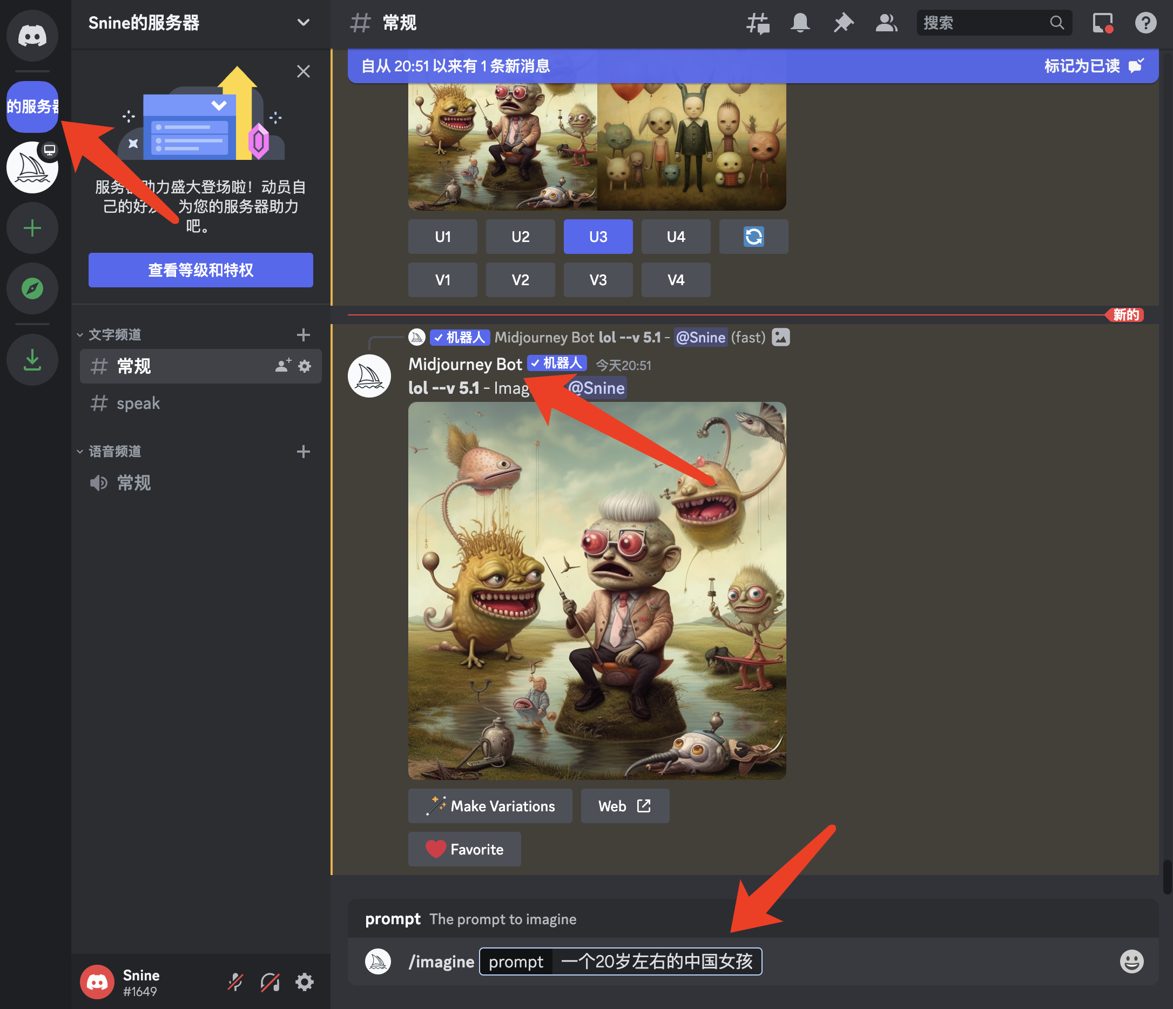The height and width of the screenshot is (1009, 1173).
Task: Click the 搜索 search field
Action: click(x=985, y=23)
